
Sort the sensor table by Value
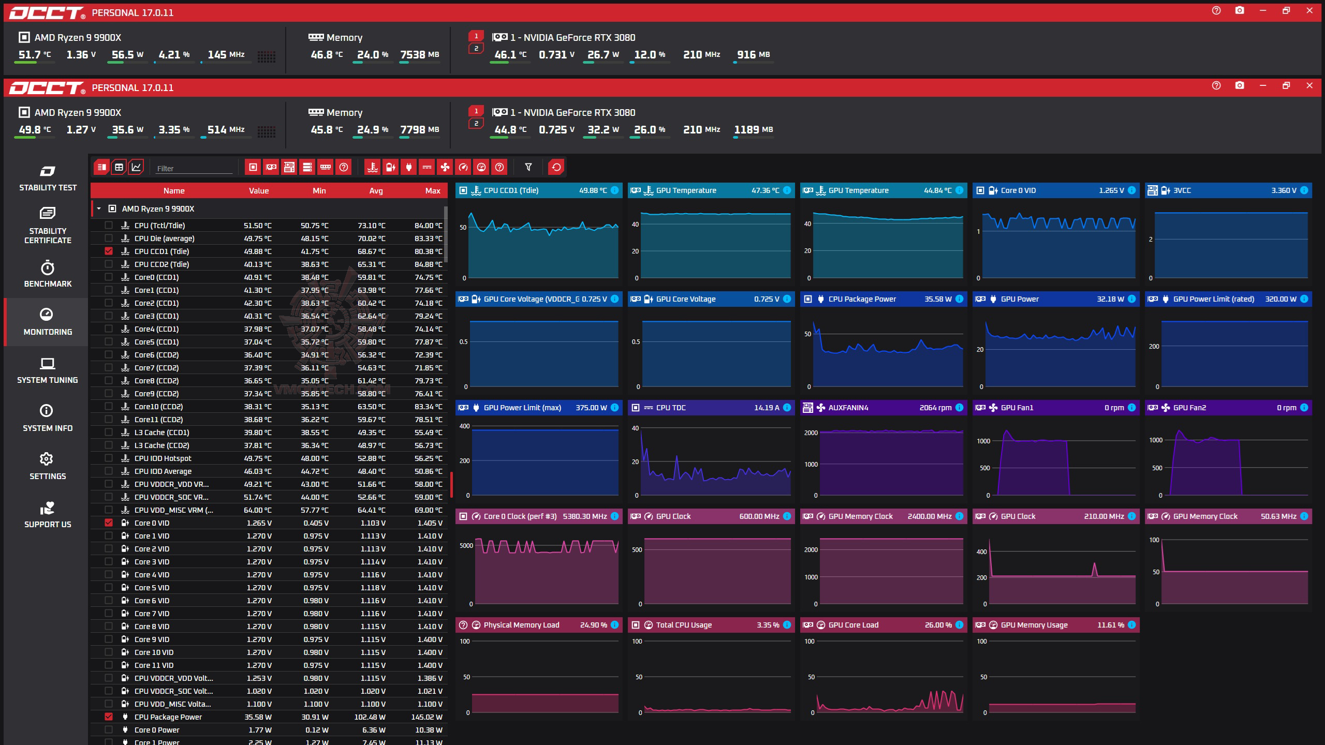tap(259, 191)
